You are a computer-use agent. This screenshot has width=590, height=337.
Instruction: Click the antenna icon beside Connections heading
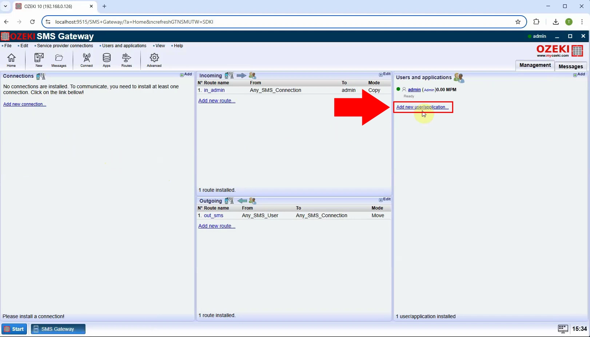pos(41,76)
